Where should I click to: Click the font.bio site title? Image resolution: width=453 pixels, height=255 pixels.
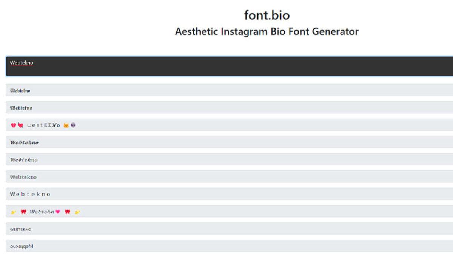[x=267, y=15]
